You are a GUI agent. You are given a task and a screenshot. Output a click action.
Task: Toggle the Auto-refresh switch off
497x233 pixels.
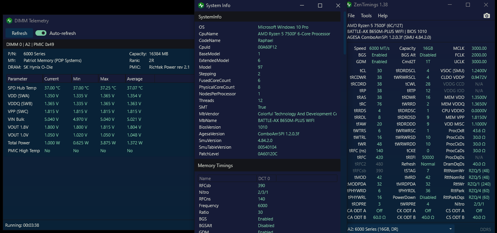click(x=41, y=33)
